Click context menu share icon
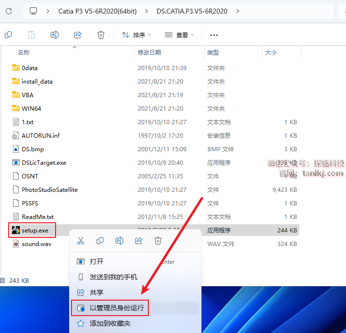Image resolution: width=346 pixels, height=333 pixels. click(139, 241)
